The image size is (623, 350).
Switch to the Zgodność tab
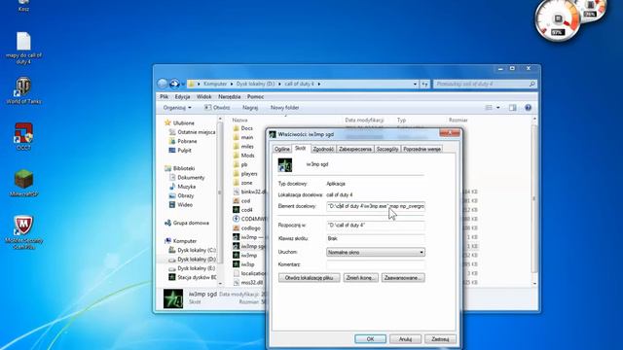(323, 149)
